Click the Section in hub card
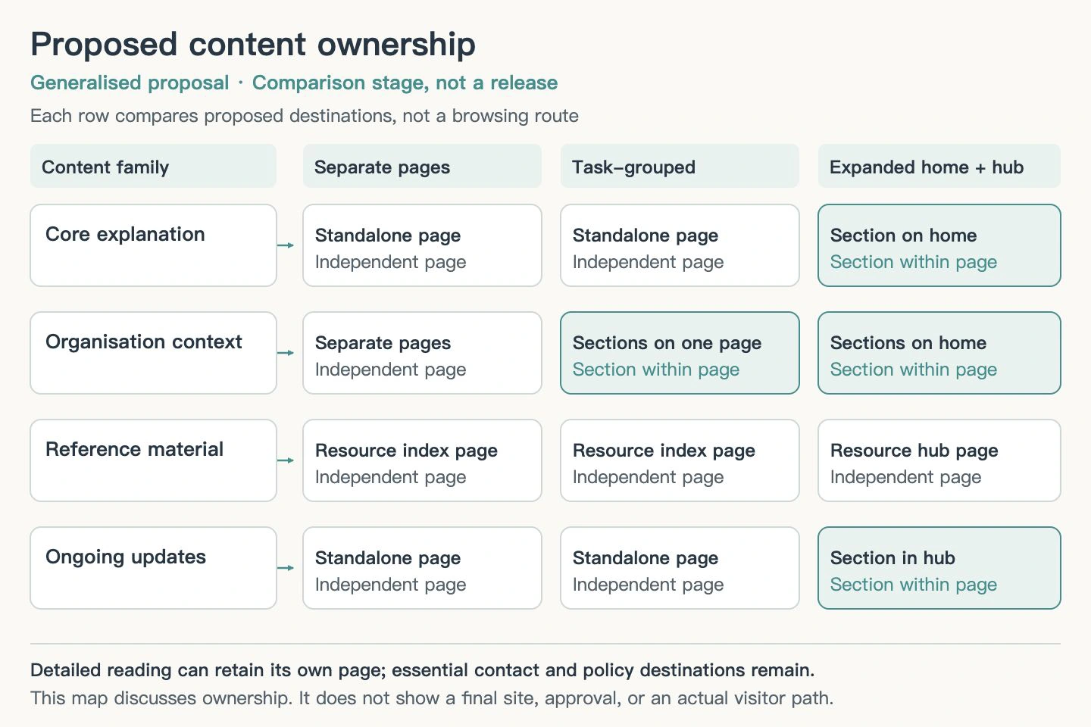This screenshot has width=1091, height=727. click(x=939, y=568)
